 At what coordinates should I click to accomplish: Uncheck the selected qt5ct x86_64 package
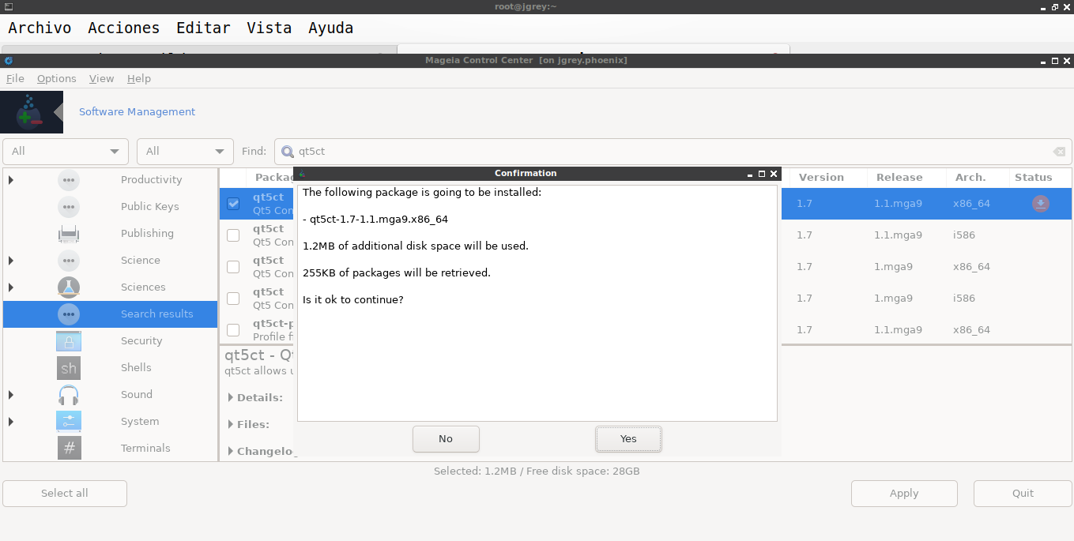233,204
